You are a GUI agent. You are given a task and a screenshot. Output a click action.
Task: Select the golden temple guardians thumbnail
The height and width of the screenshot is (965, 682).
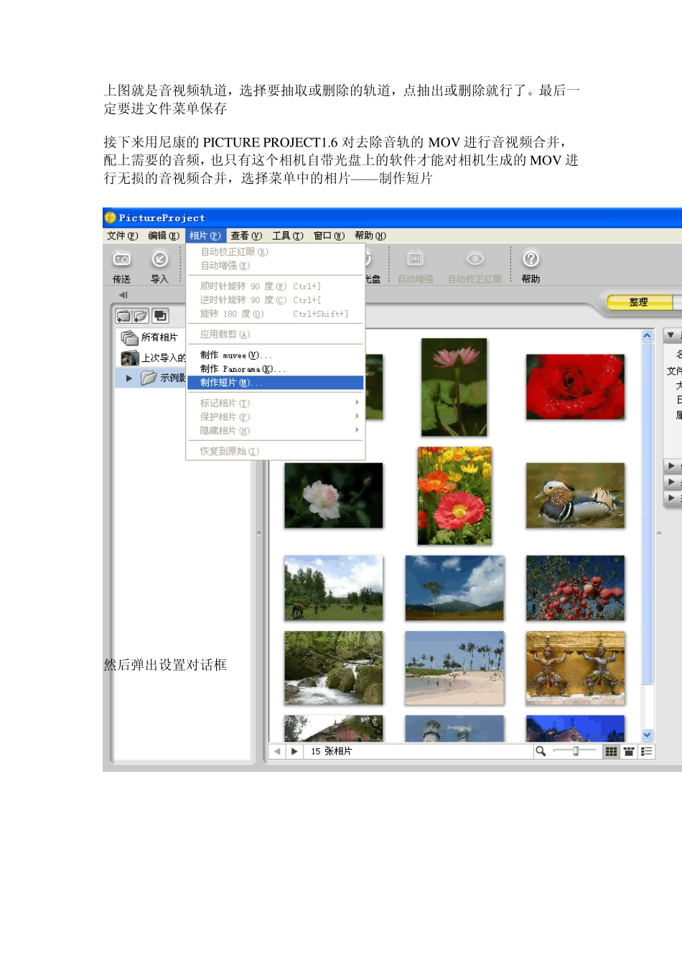575,668
